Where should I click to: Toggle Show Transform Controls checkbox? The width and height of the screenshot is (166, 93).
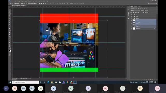pyautogui.click(x=27, y=3)
